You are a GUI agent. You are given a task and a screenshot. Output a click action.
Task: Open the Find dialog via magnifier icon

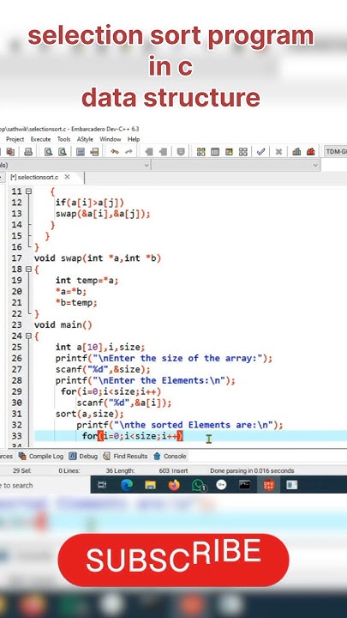[48, 152]
